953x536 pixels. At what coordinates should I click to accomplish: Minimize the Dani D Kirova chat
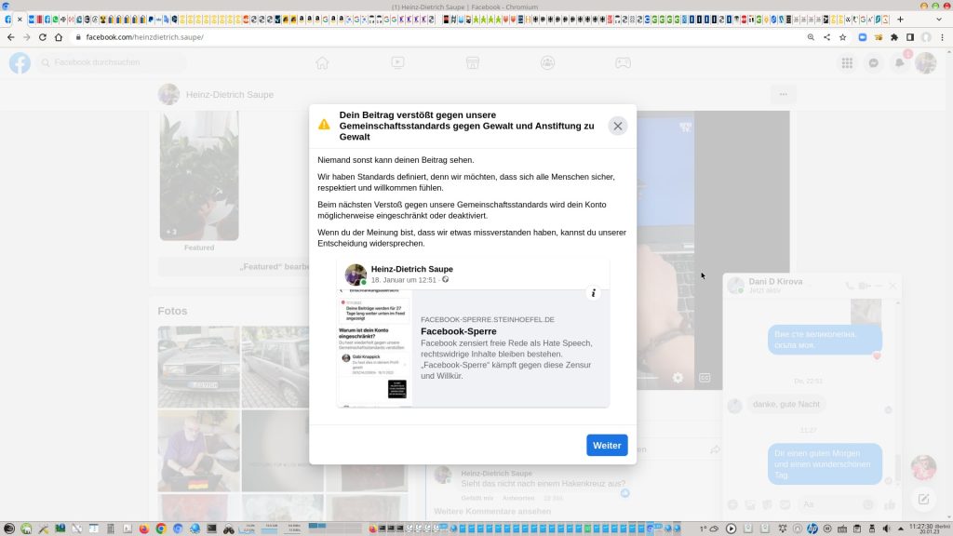click(x=879, y=286)
